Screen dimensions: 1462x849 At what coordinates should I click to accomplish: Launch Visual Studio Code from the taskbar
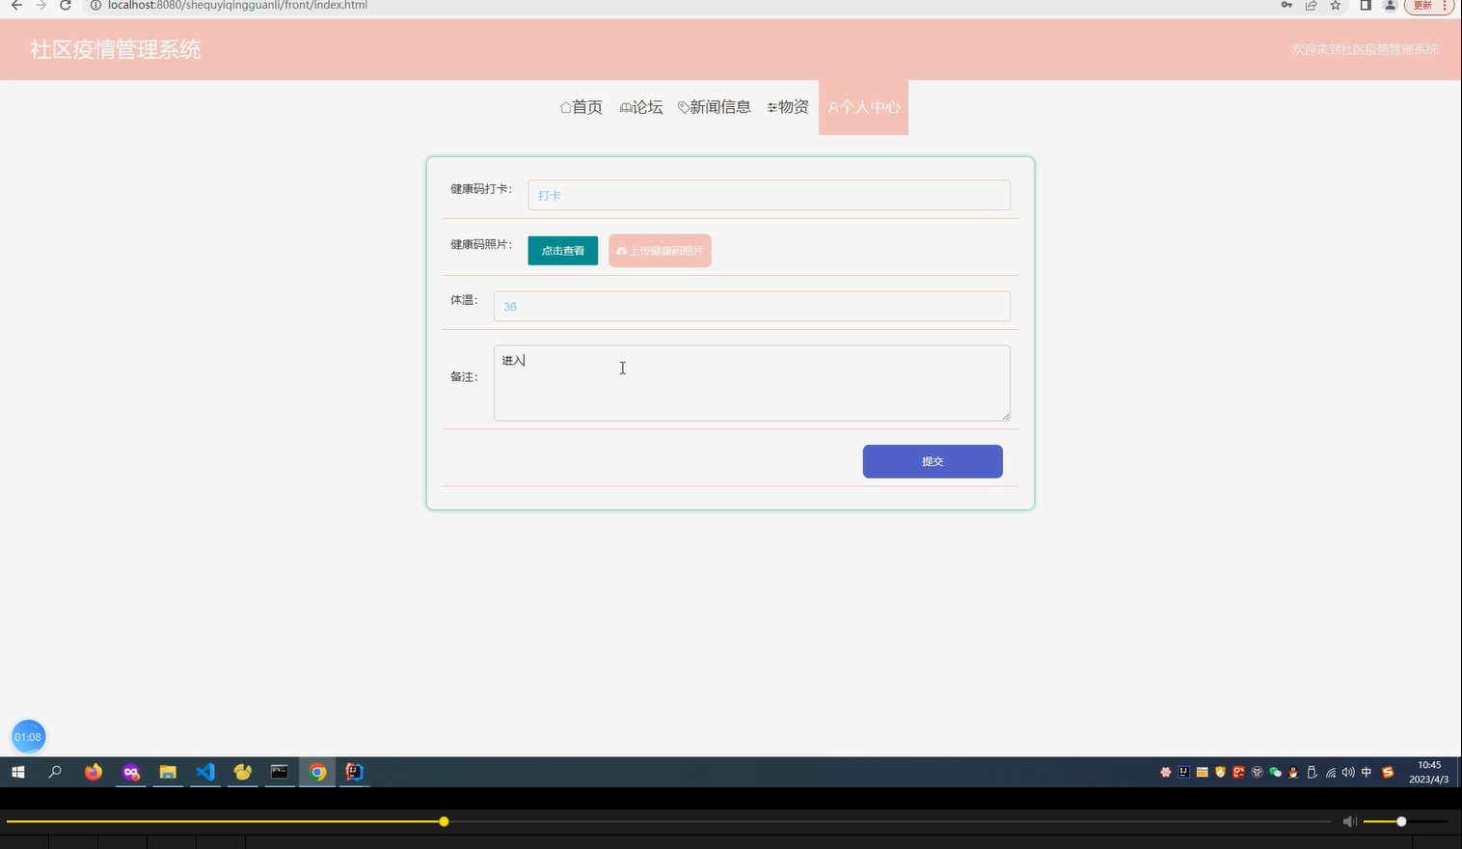(x=205, y=772)
